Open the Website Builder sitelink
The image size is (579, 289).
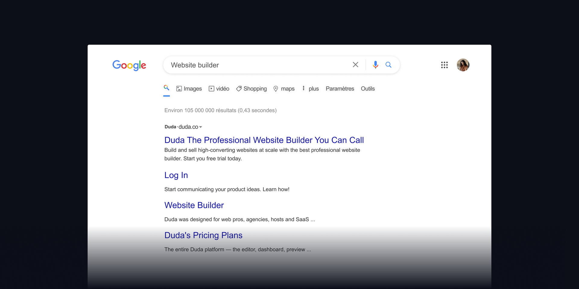(x=194, y=205)
